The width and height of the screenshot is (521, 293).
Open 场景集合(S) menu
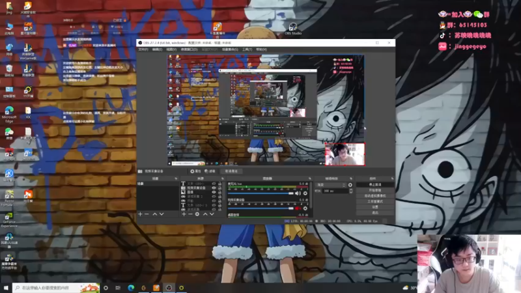[x=230, y=49]
